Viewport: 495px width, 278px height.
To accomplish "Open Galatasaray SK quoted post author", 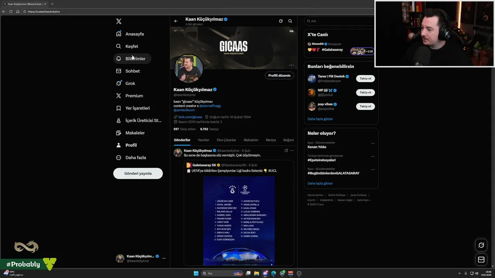I will click(x=204, y=165).
